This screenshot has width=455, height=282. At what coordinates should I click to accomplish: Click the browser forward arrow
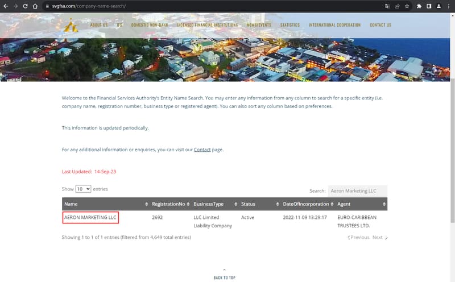point(15,6)
